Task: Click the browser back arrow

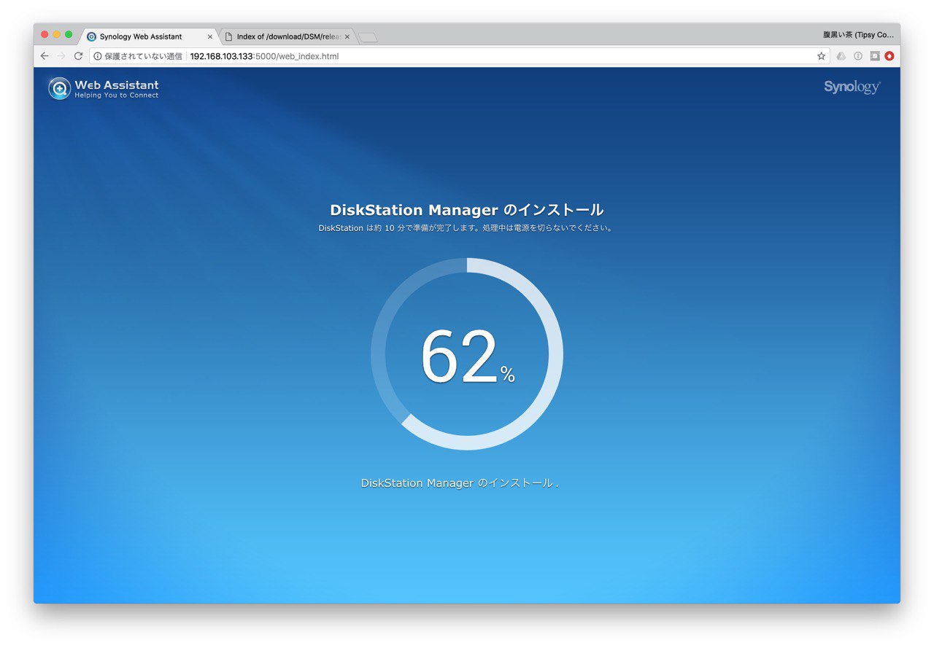Action: pos(45,56)
